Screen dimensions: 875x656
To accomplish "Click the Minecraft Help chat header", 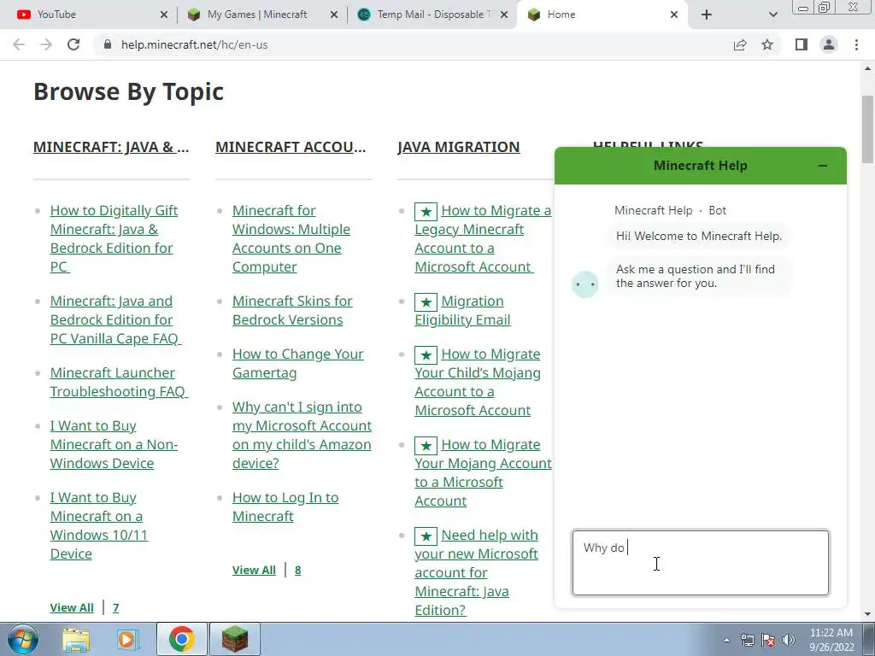I will coord(701,166).
